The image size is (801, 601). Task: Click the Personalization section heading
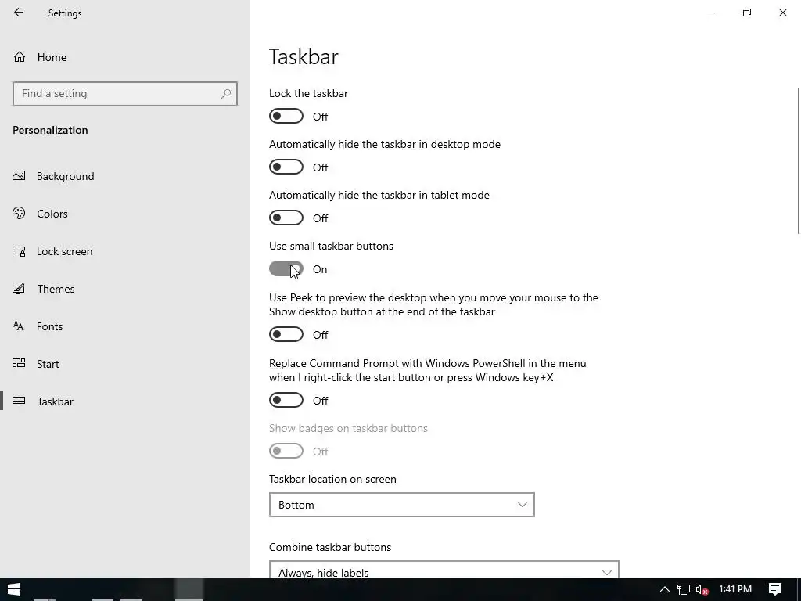tap(50, 130)
